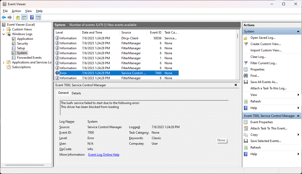This screenshot has height=174, width=302.
Task: Click Import Custom View... action
Action: [x=266, y=50]
